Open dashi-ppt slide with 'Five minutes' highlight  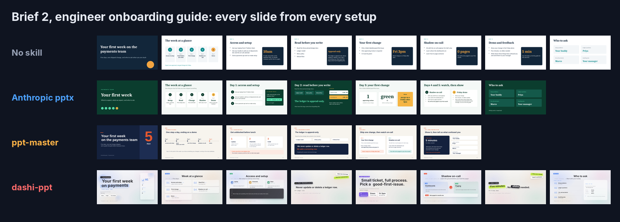tap(515, 187)
